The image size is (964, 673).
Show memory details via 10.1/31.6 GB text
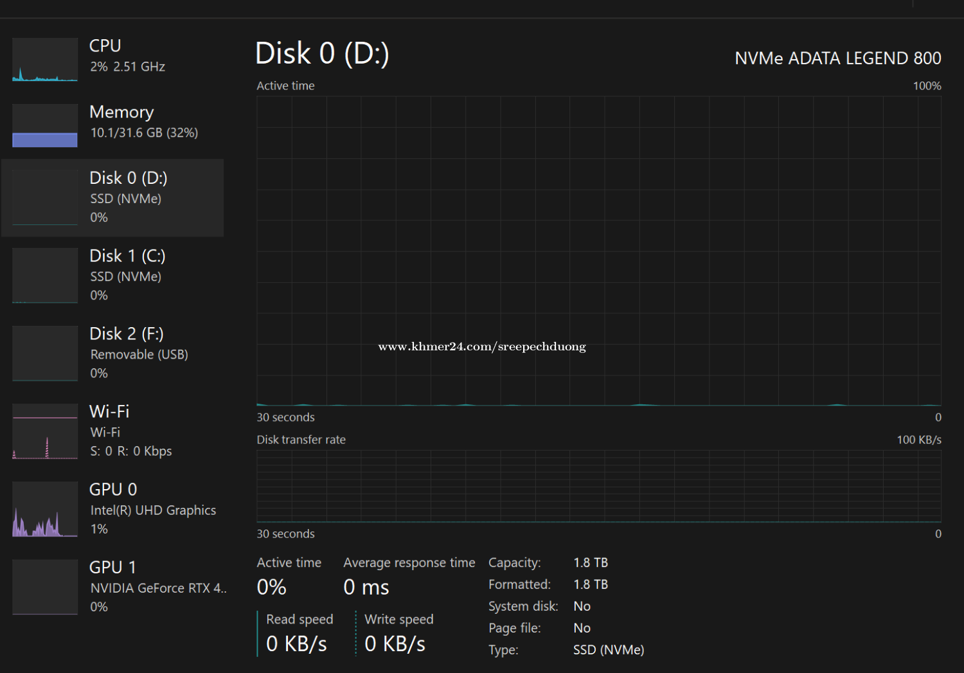click(144, 133)
